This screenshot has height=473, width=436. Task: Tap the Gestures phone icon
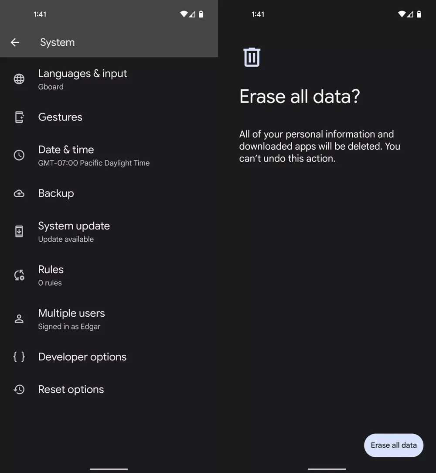pyautogui.click(x=19, y=117)
